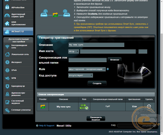Click the AiCloud 2.0 cloud icon

pyautogui.click(x=7, y=32)
